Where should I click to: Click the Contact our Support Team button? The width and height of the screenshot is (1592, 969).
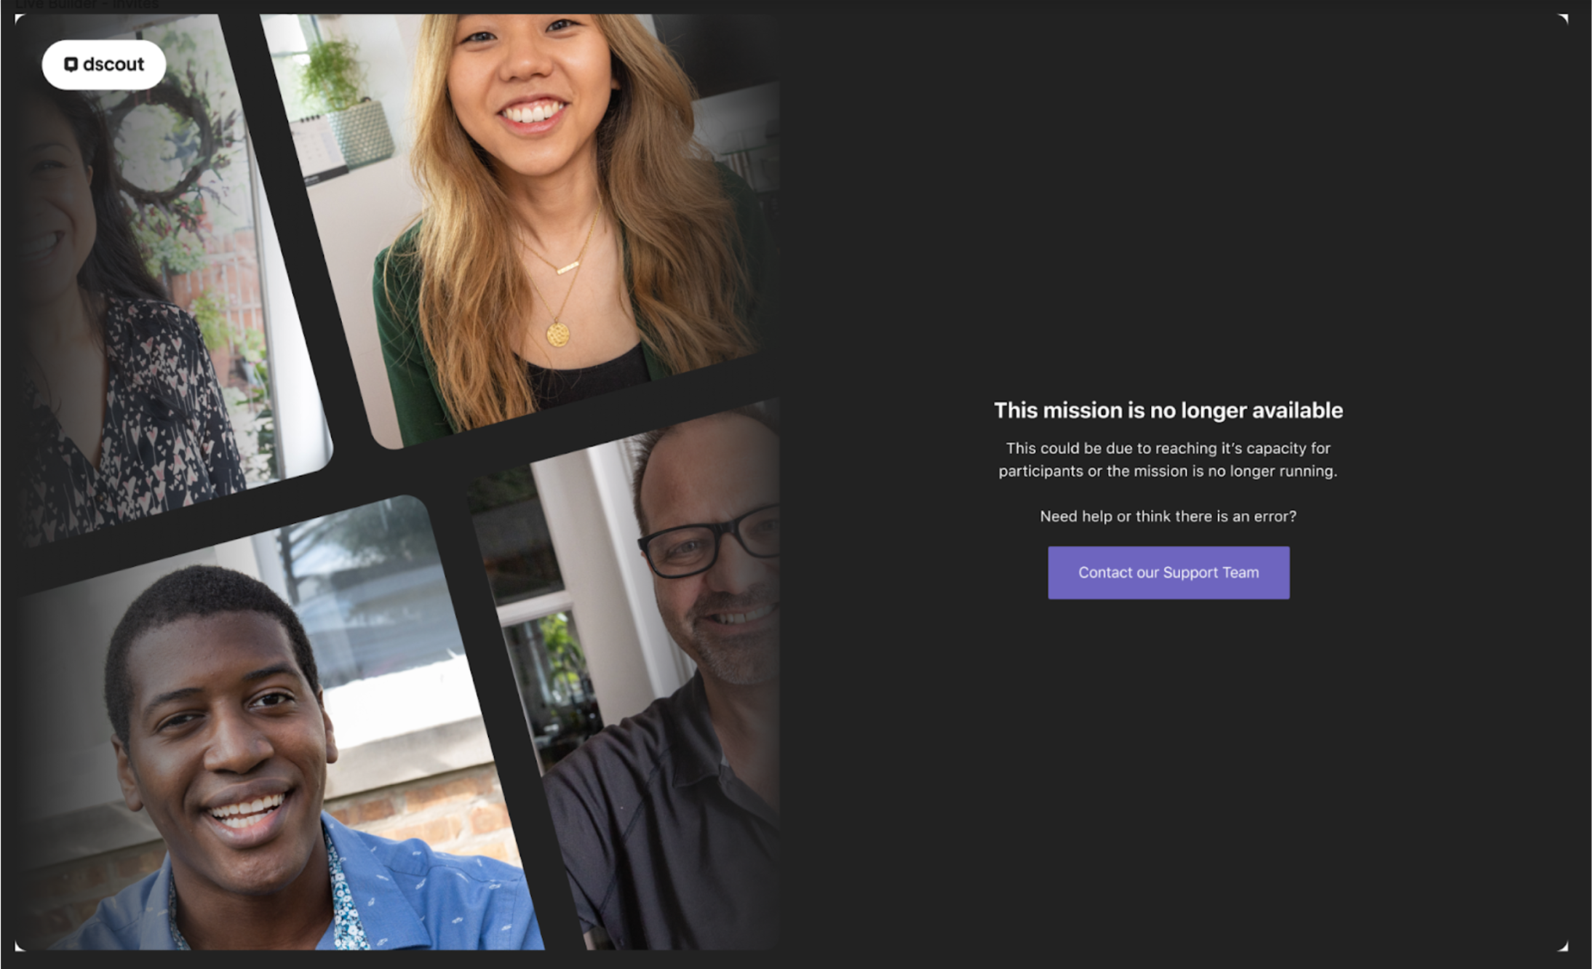coord(1169,573)
